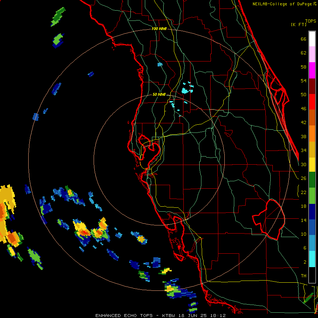The image size is (318, 318).
Task: Click the 54 legend value
Action: point(304,81)
